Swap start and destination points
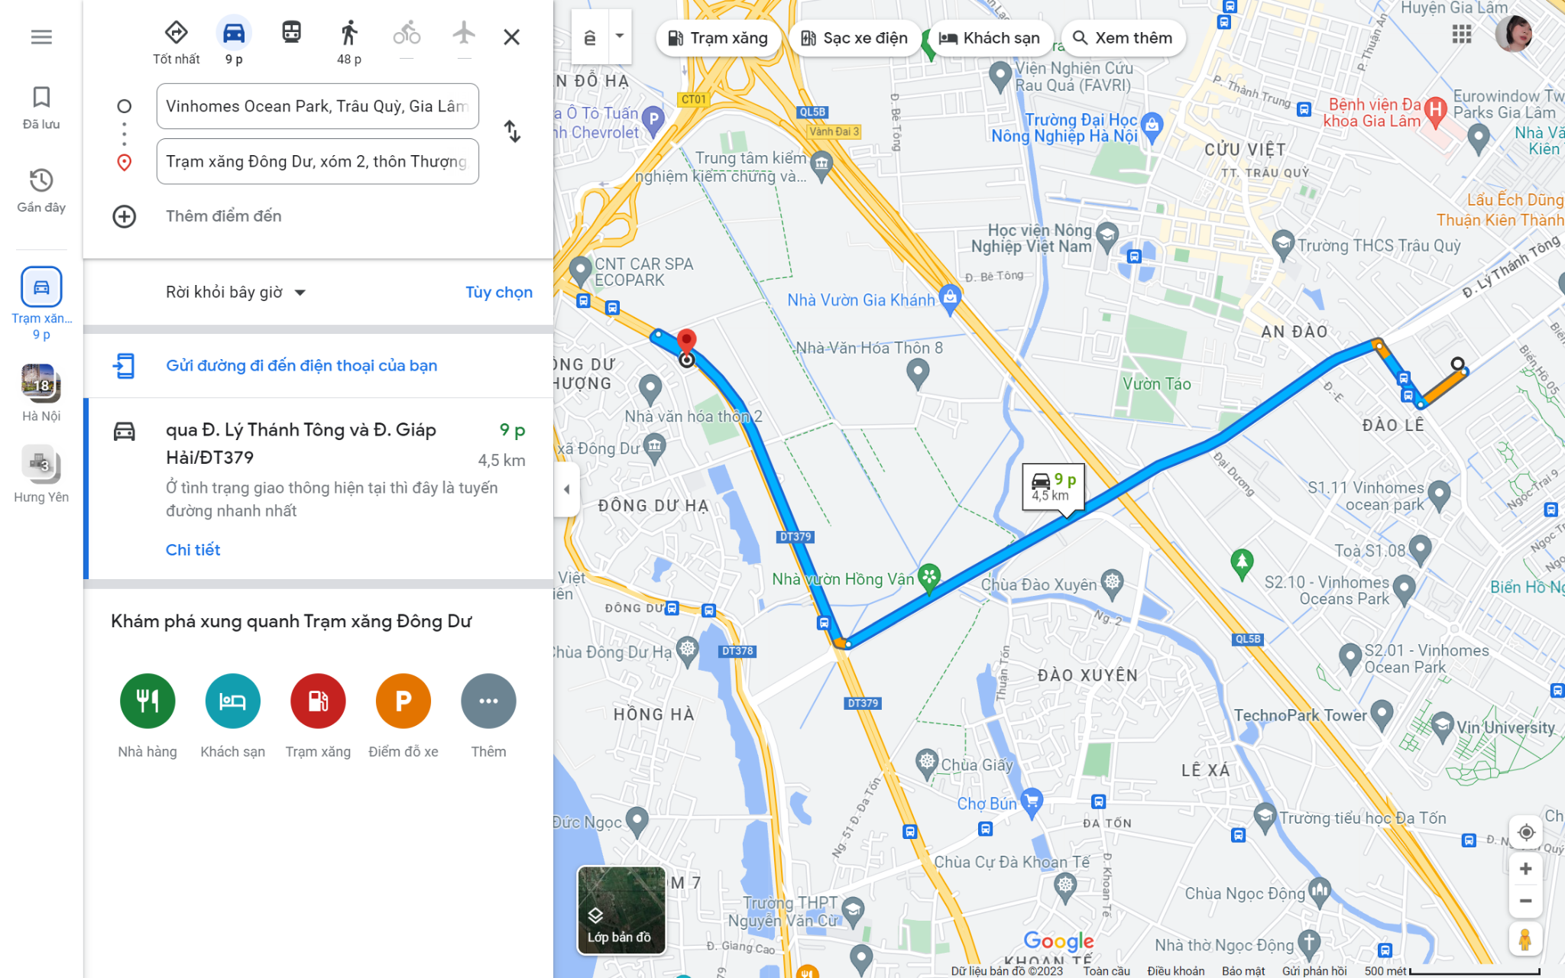 pos(513,132)
